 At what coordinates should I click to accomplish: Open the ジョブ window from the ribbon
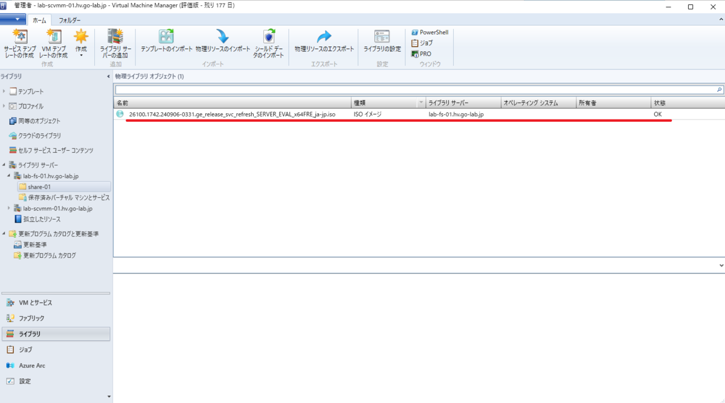(x=422, y=43)
